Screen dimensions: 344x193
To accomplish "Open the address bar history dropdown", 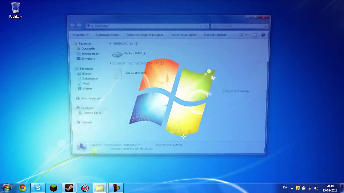I will click(x=201, y=26).
